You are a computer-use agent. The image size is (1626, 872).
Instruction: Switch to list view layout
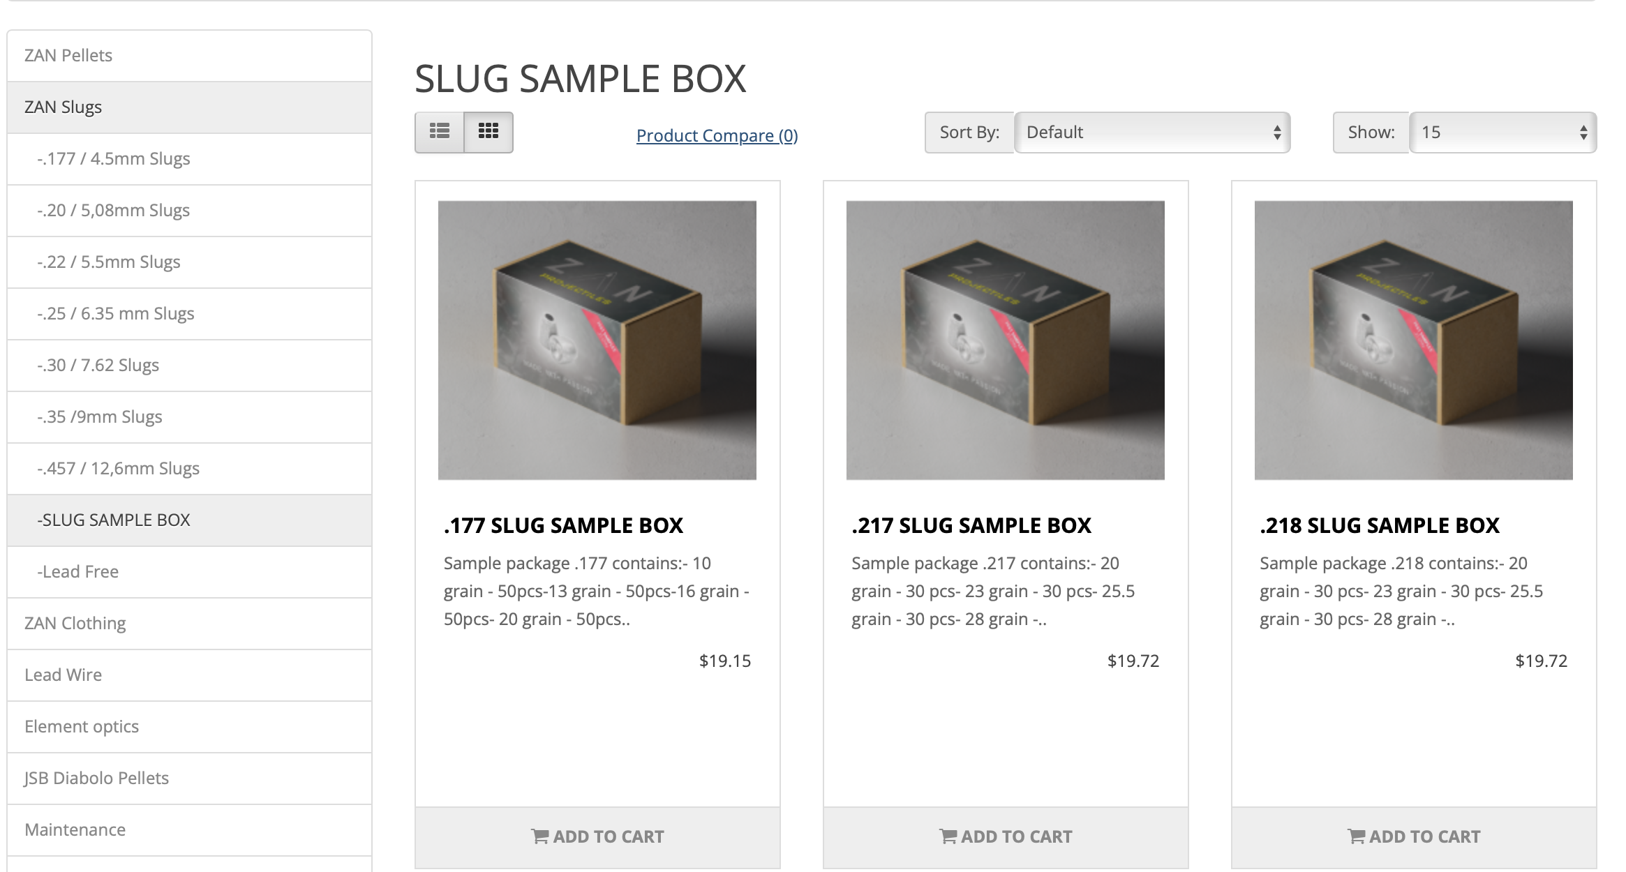440,132
